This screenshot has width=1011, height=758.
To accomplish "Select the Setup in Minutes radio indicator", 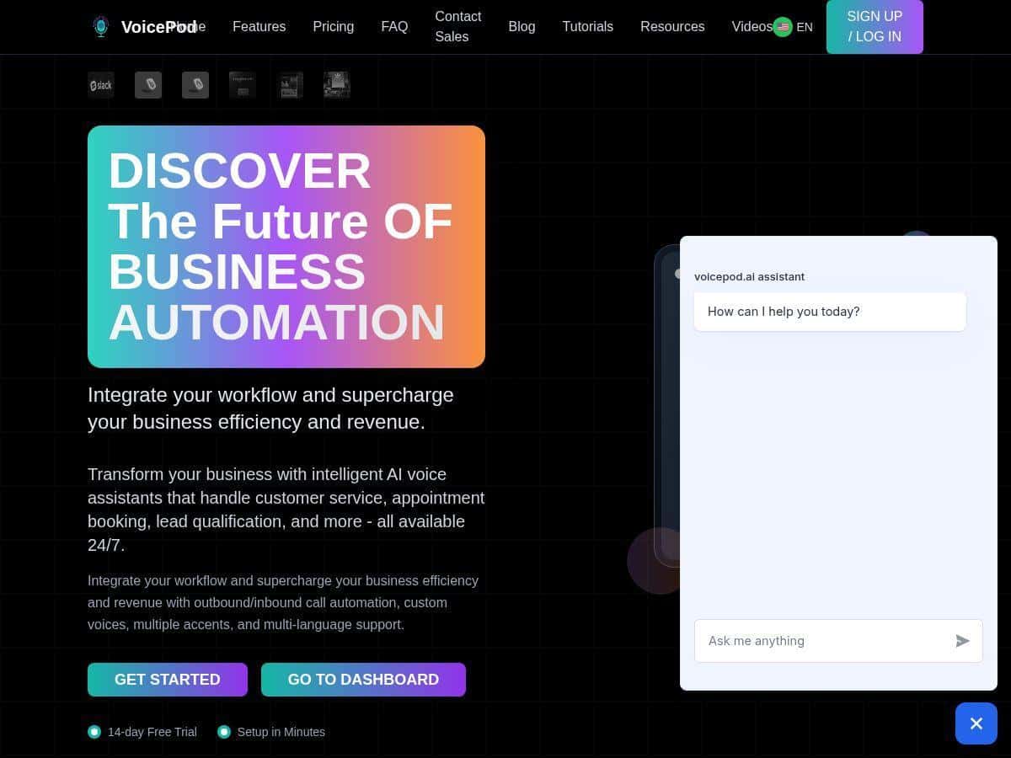I will point(224,731).
